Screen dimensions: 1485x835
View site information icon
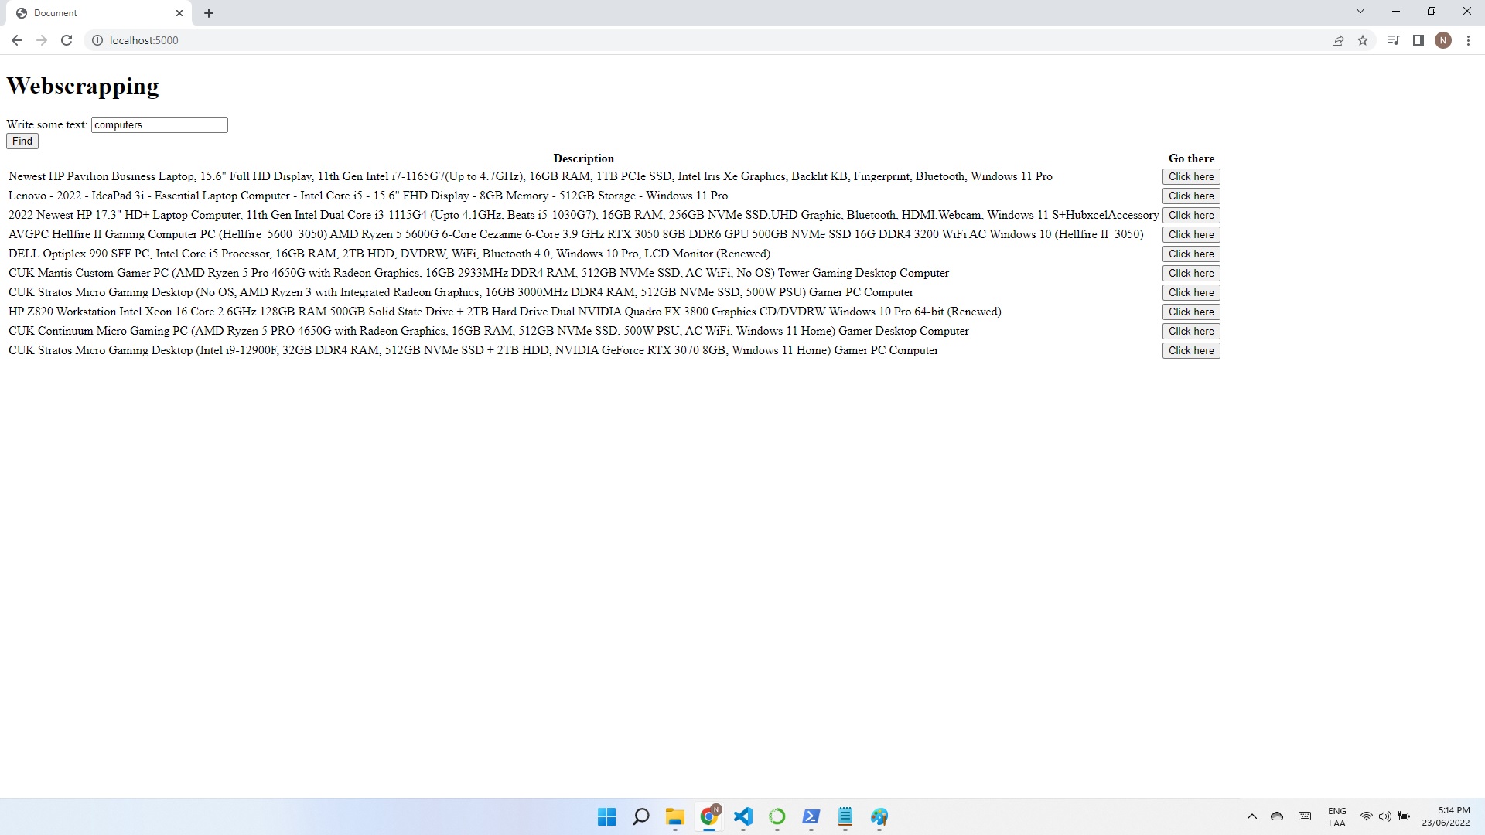(97, 40)
